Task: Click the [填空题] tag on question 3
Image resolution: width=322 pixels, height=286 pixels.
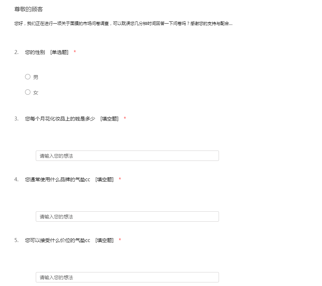Action: click(109, 119)
